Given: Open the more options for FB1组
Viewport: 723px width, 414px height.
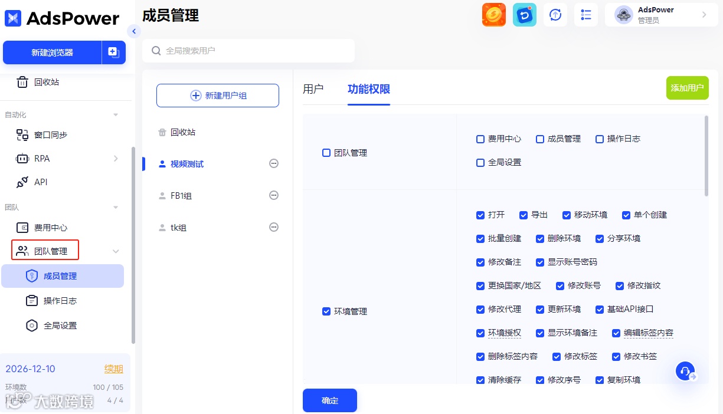Looking at the screenshot, I should click(274, 195).
